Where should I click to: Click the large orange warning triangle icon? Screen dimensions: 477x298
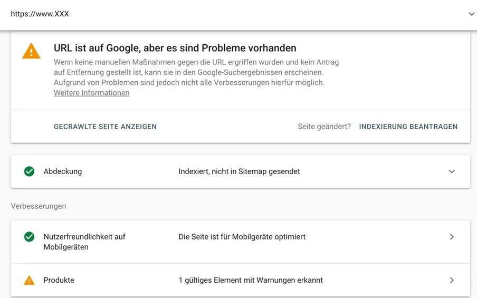click(31, 51)
